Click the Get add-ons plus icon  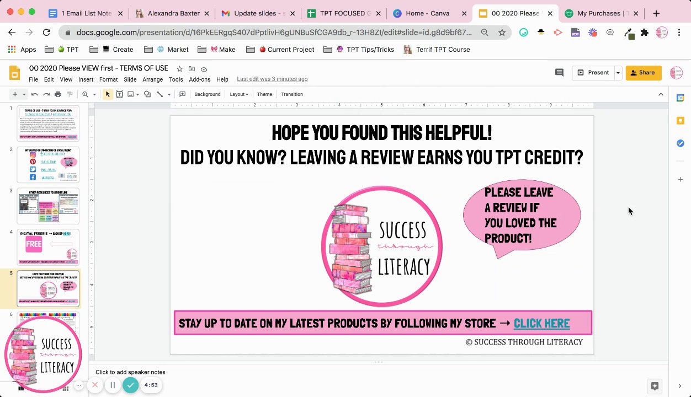click(x=680, y=179)
